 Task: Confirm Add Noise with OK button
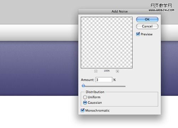coord(147,20)
